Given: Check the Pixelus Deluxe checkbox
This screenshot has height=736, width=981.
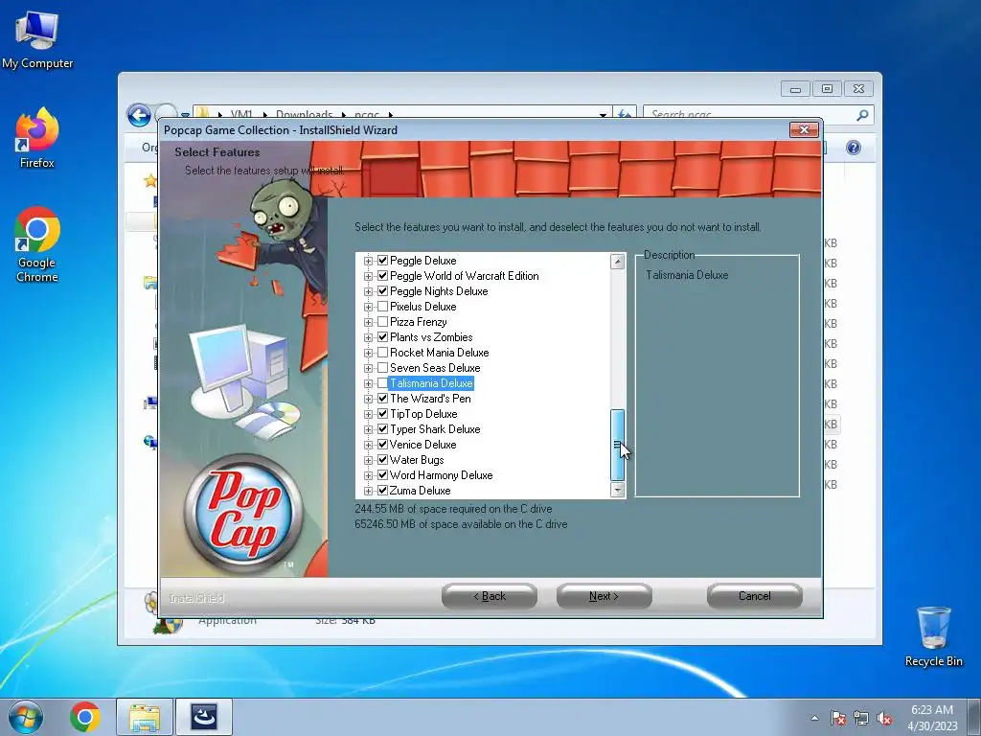Looking at the screenshot, I should point(383,306).
